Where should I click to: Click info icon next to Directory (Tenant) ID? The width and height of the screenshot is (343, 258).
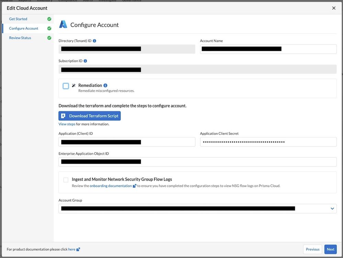pyautogui.click(x=94, y=41)
